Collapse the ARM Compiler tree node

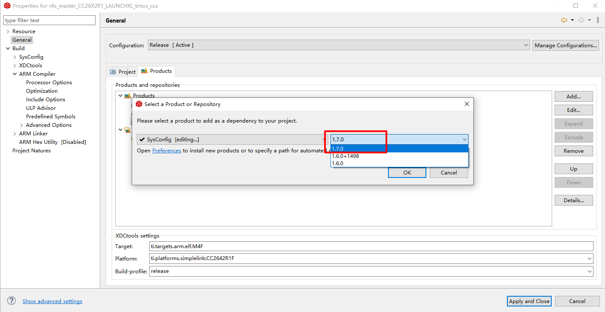point(14,74)
